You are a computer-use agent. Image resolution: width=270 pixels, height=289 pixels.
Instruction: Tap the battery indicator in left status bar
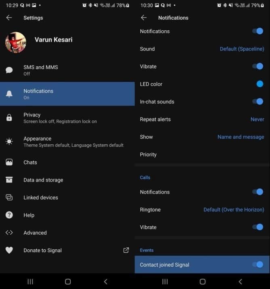click(128, 5)
